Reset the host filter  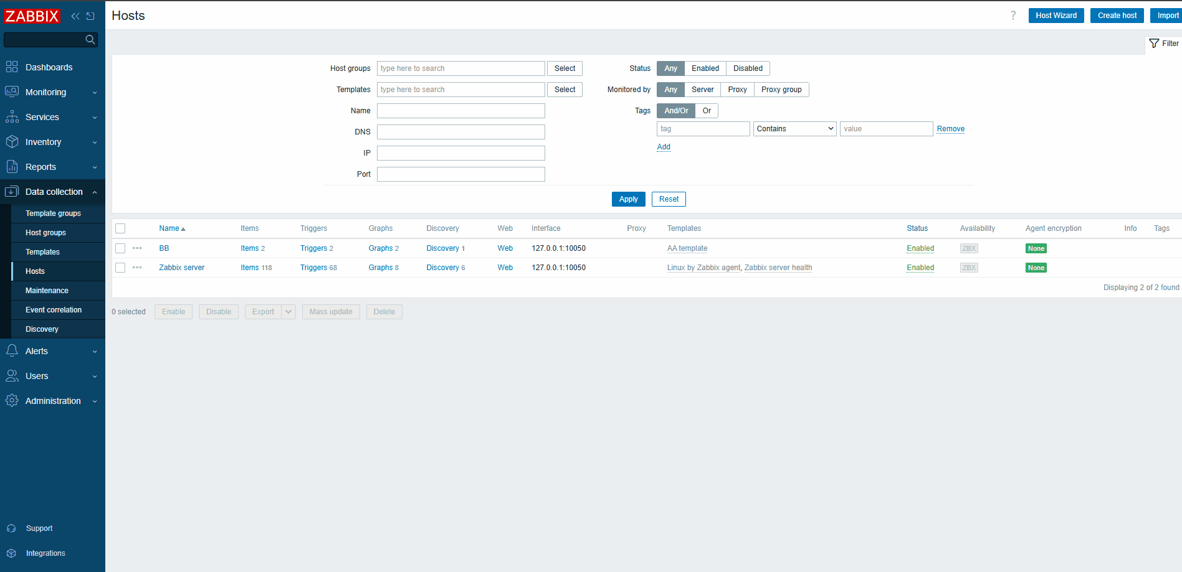coord(669,199)
